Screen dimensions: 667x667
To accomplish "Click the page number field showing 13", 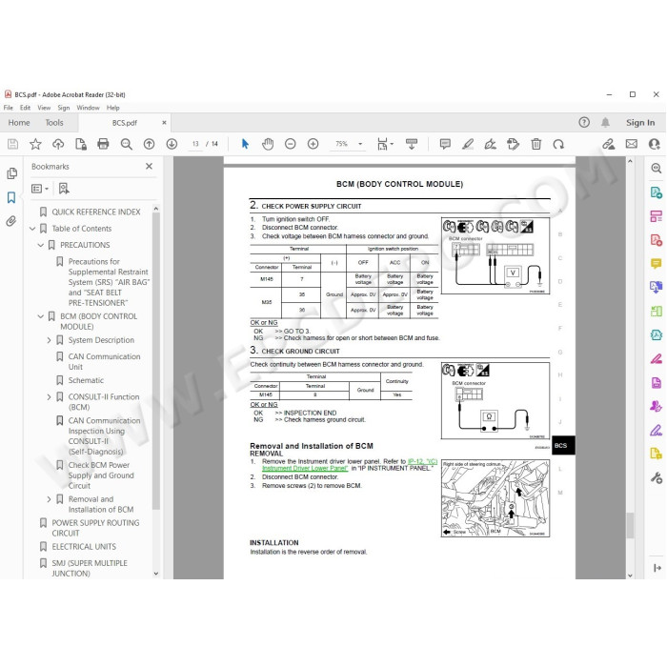I will tap(195, 144).
